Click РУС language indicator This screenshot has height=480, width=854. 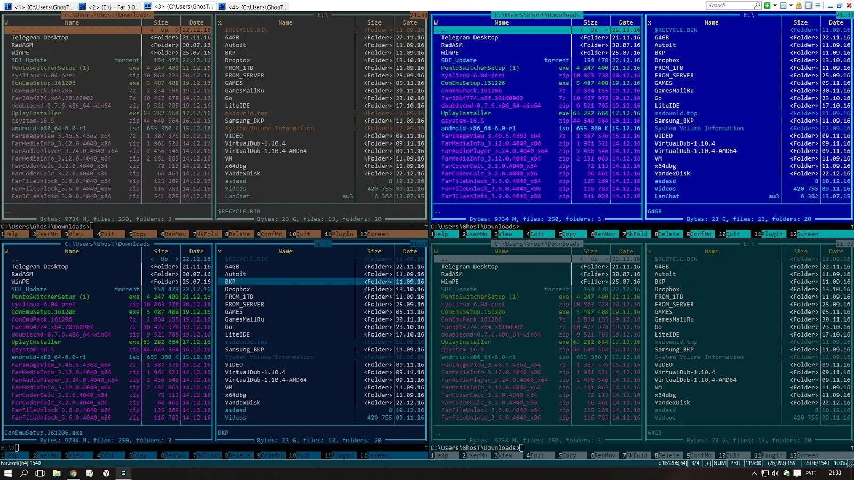pyautogui.click(x=810, y=473)
